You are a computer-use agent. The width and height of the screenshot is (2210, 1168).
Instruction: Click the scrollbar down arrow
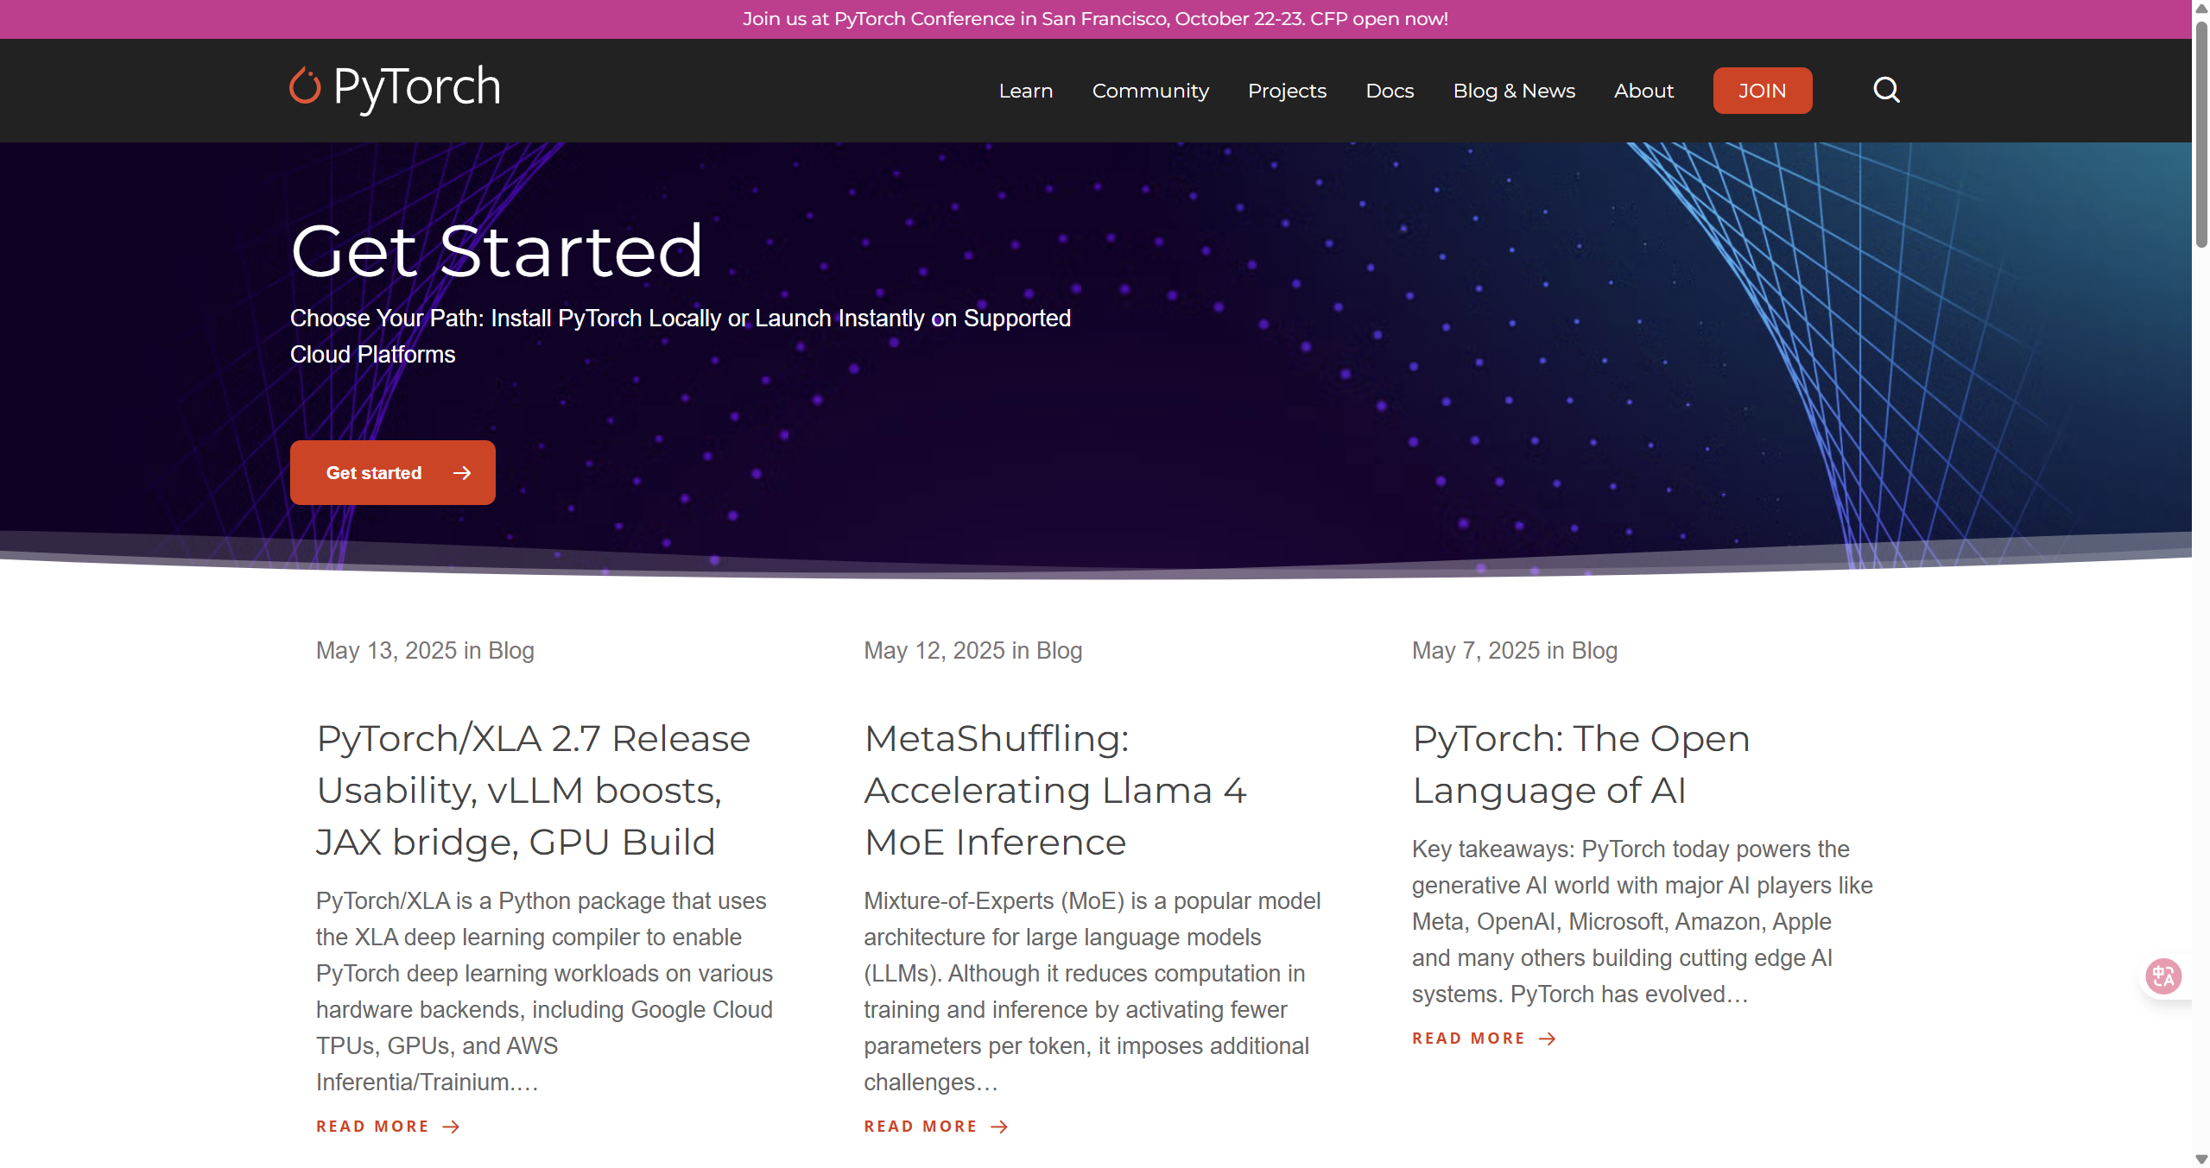point(2201,1159)
